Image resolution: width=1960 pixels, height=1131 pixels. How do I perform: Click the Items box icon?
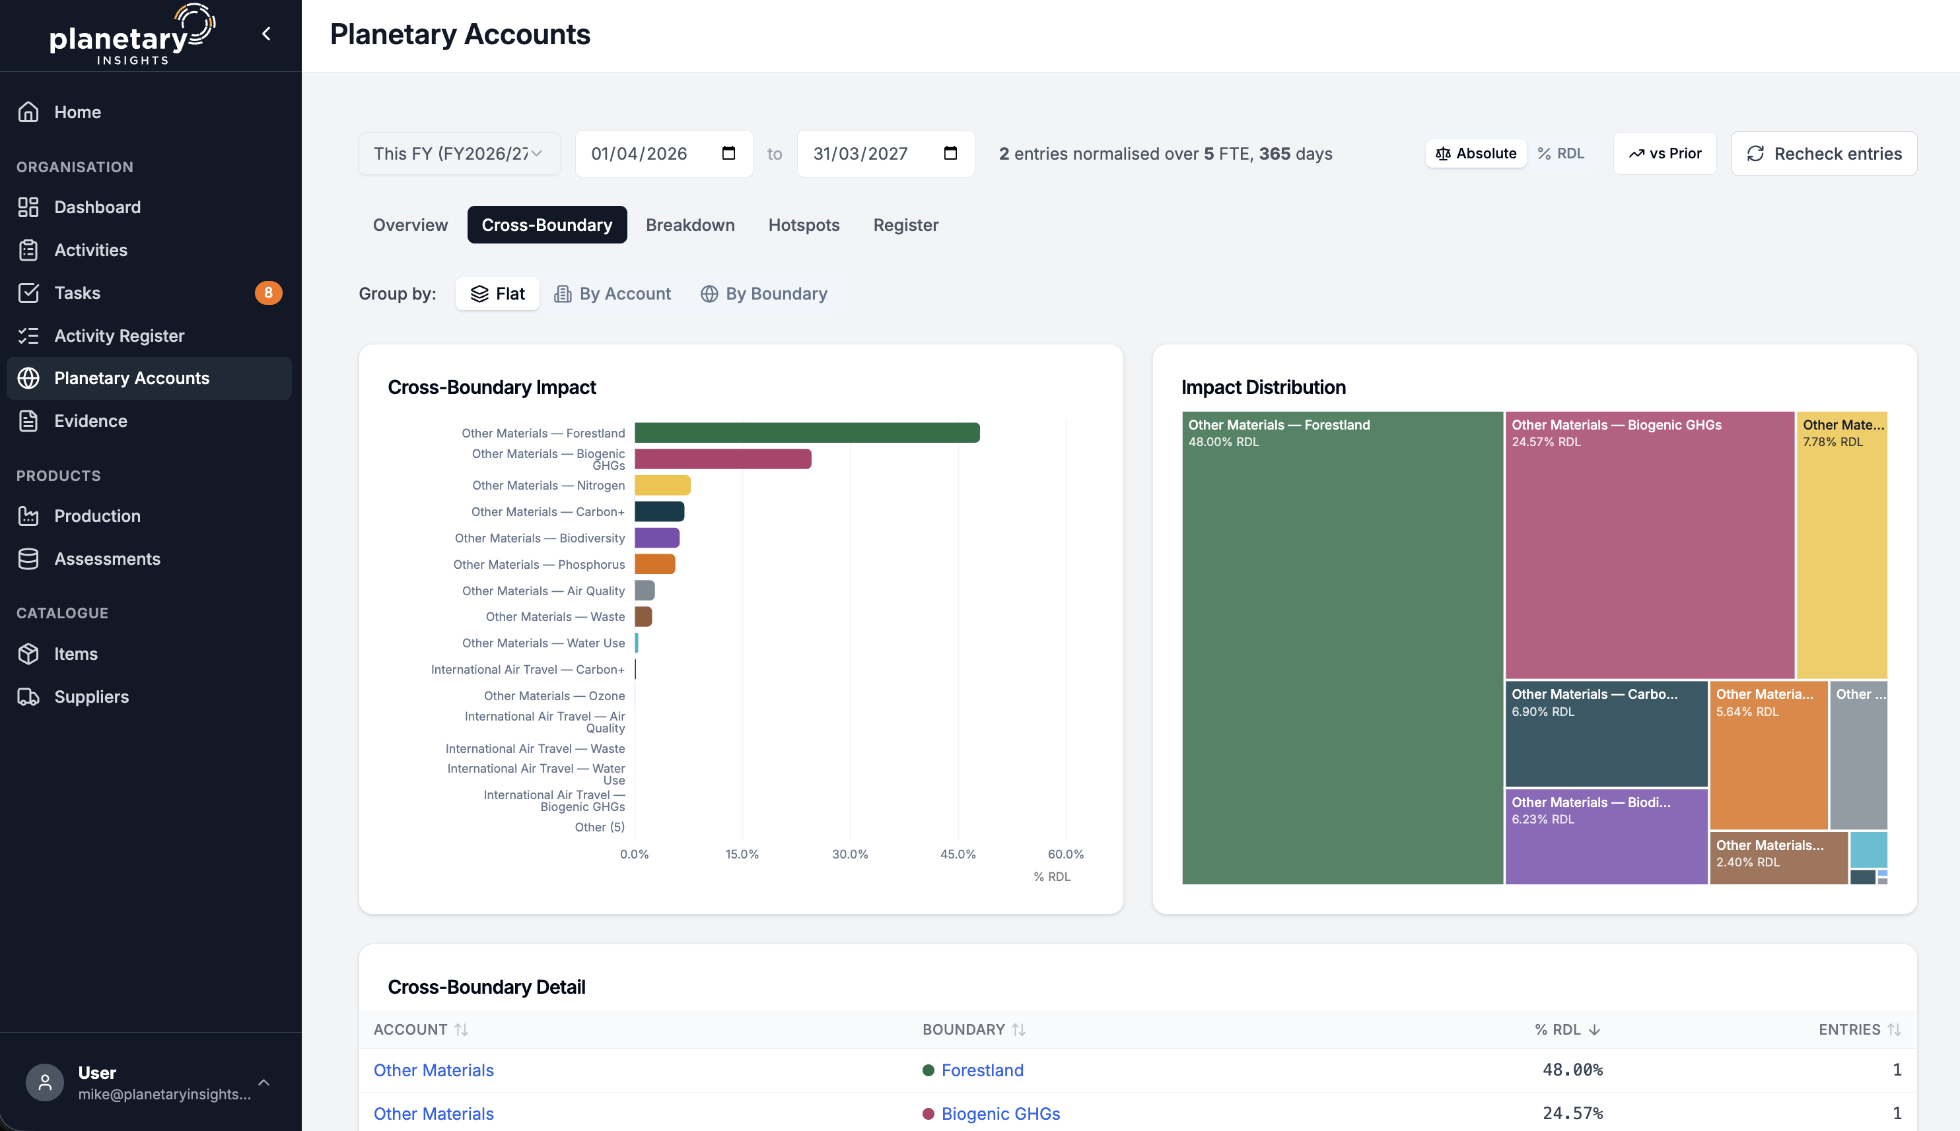point(29,653)
